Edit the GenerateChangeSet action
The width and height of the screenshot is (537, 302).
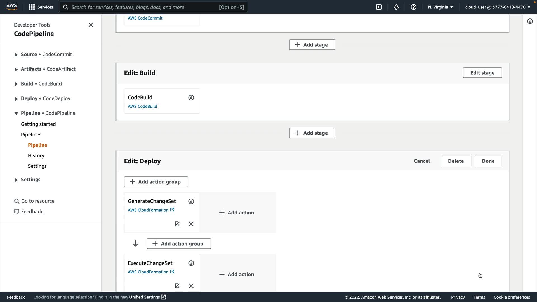(177, 224)
